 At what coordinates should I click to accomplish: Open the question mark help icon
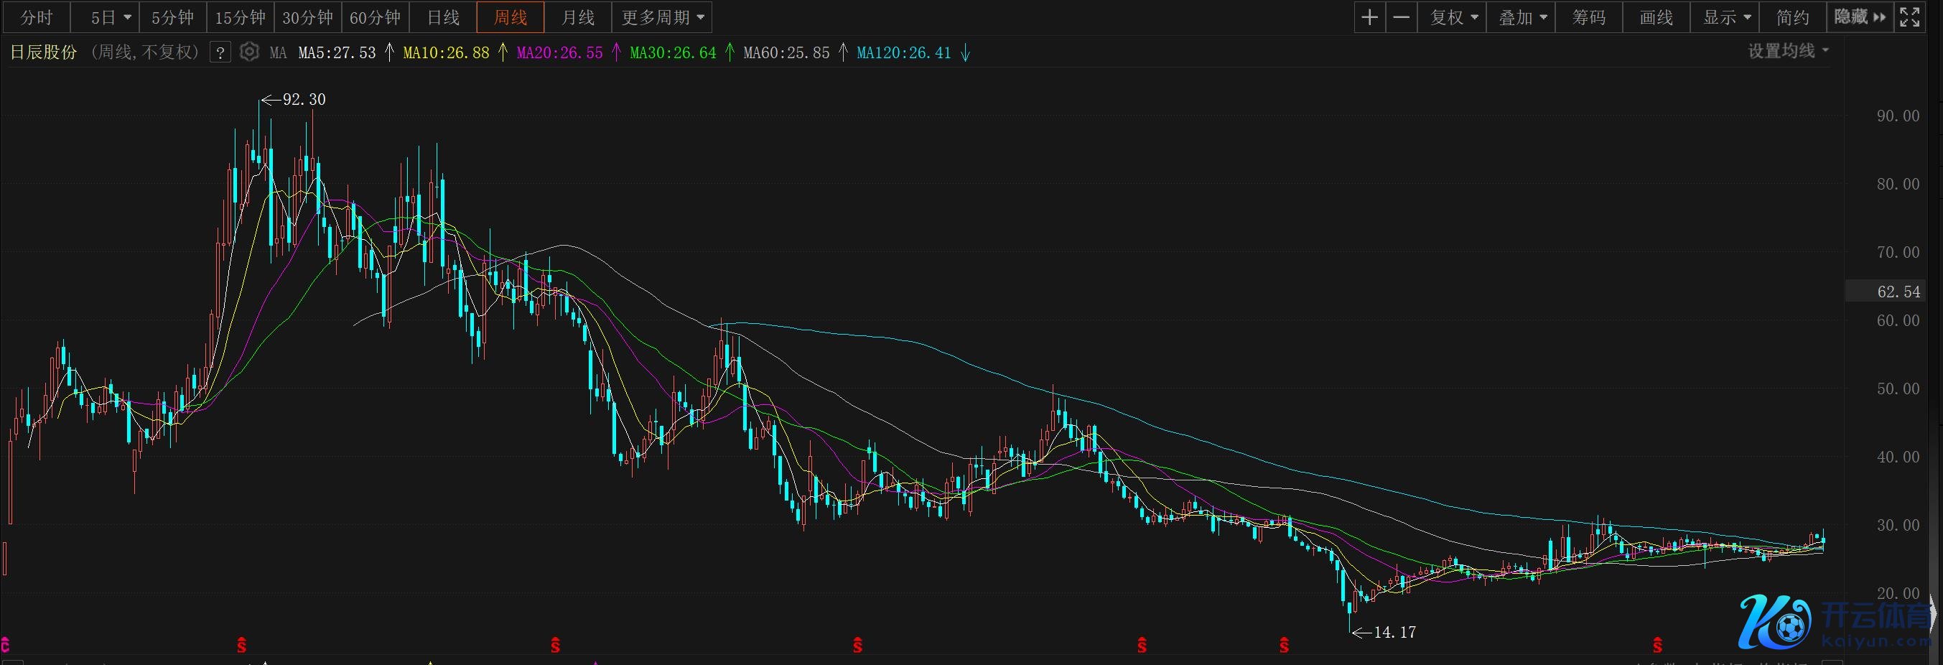tap(220, 52)
